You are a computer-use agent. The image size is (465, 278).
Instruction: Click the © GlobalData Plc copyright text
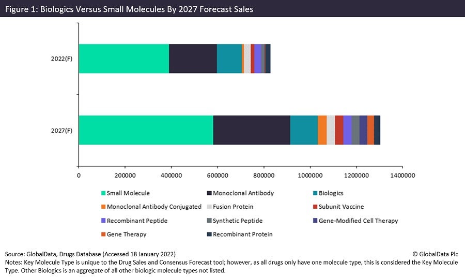(x=435, y=254)
